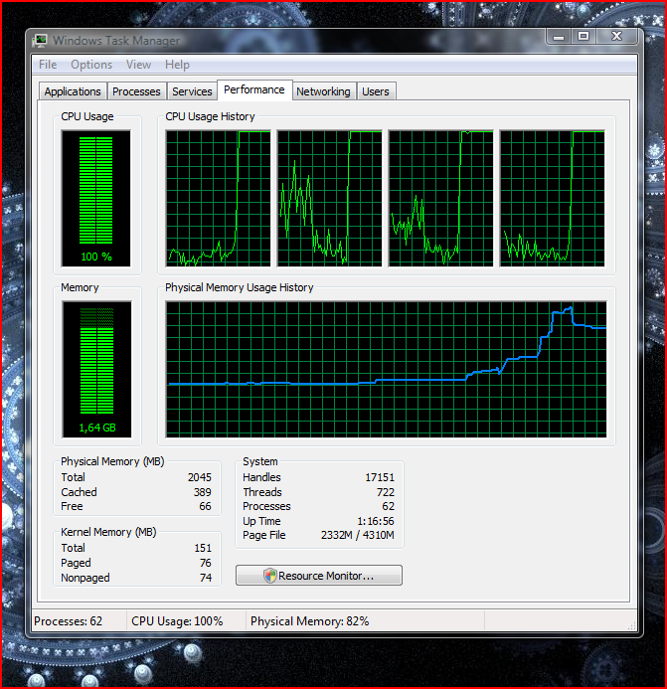The image size is (667, 689).
Task: Switch to the Processes tab
Action: [x=136, y=91]
